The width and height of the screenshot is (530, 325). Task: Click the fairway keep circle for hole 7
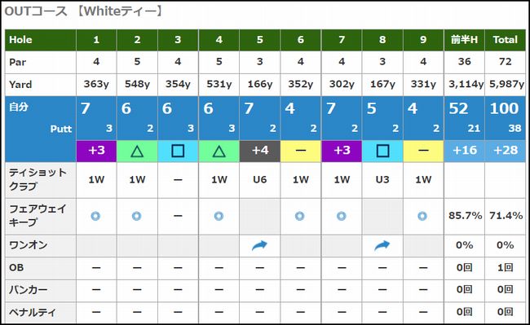342,216
